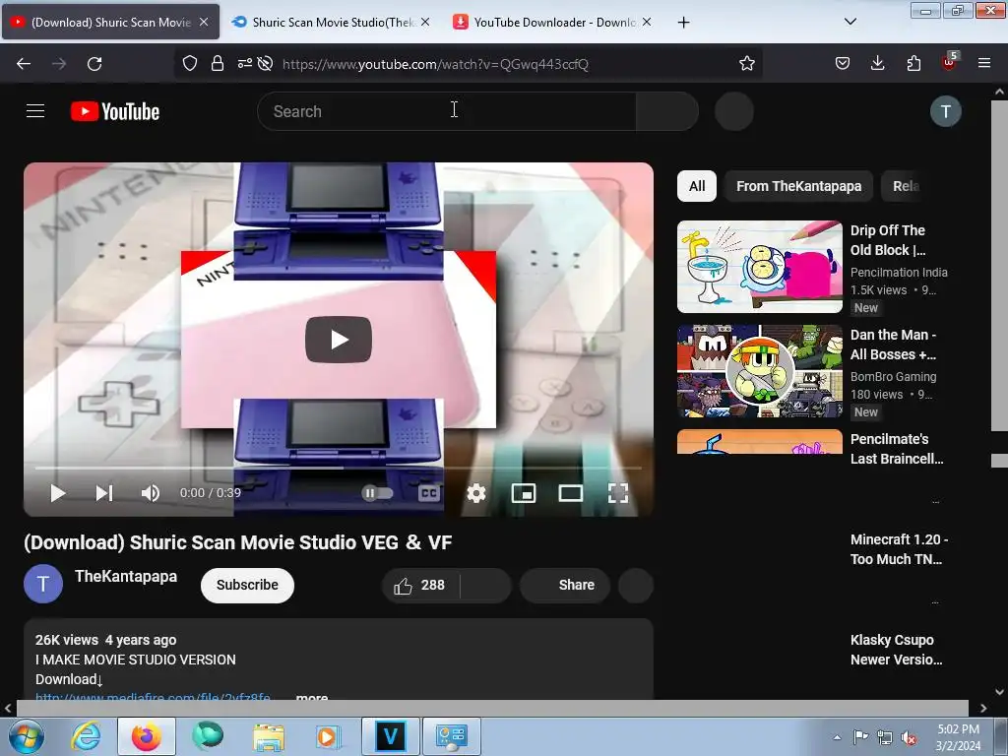Launch Internet Explorer from taskbar
The width and height of the screenshot is (1008, 756).
coord(87,736)
